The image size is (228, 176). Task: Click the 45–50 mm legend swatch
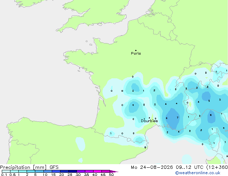coord(106,171)
